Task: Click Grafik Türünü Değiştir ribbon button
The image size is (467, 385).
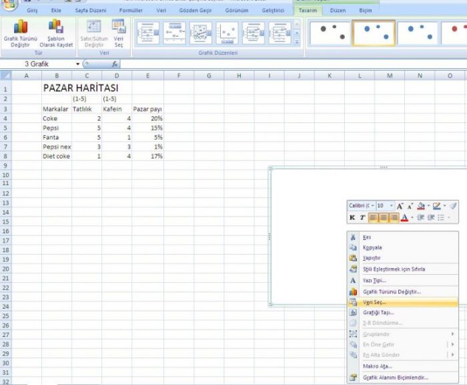Action: coord(21,33)
